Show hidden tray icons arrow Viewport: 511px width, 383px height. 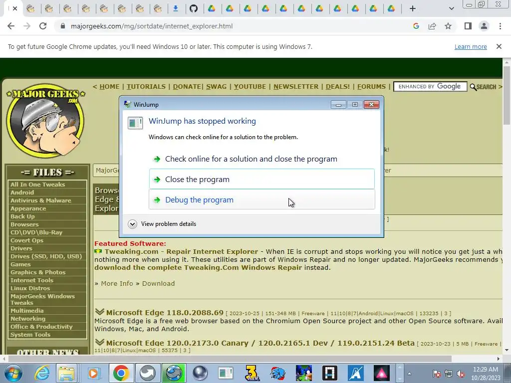409,374
